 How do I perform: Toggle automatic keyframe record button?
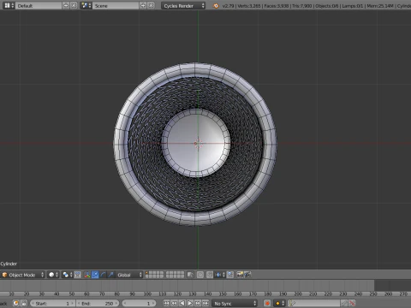[267, 303]
